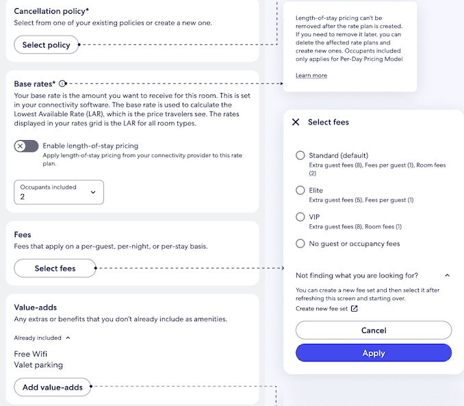Click the Add value-adds button
464x406 pixels.
tap(53, 388)
